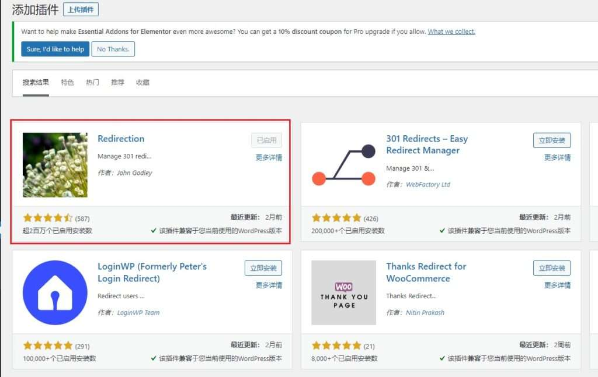This screenshot has width=598, height=377.
Task: Click "Sure, I'd like to help" button
Action: point(54,50)
